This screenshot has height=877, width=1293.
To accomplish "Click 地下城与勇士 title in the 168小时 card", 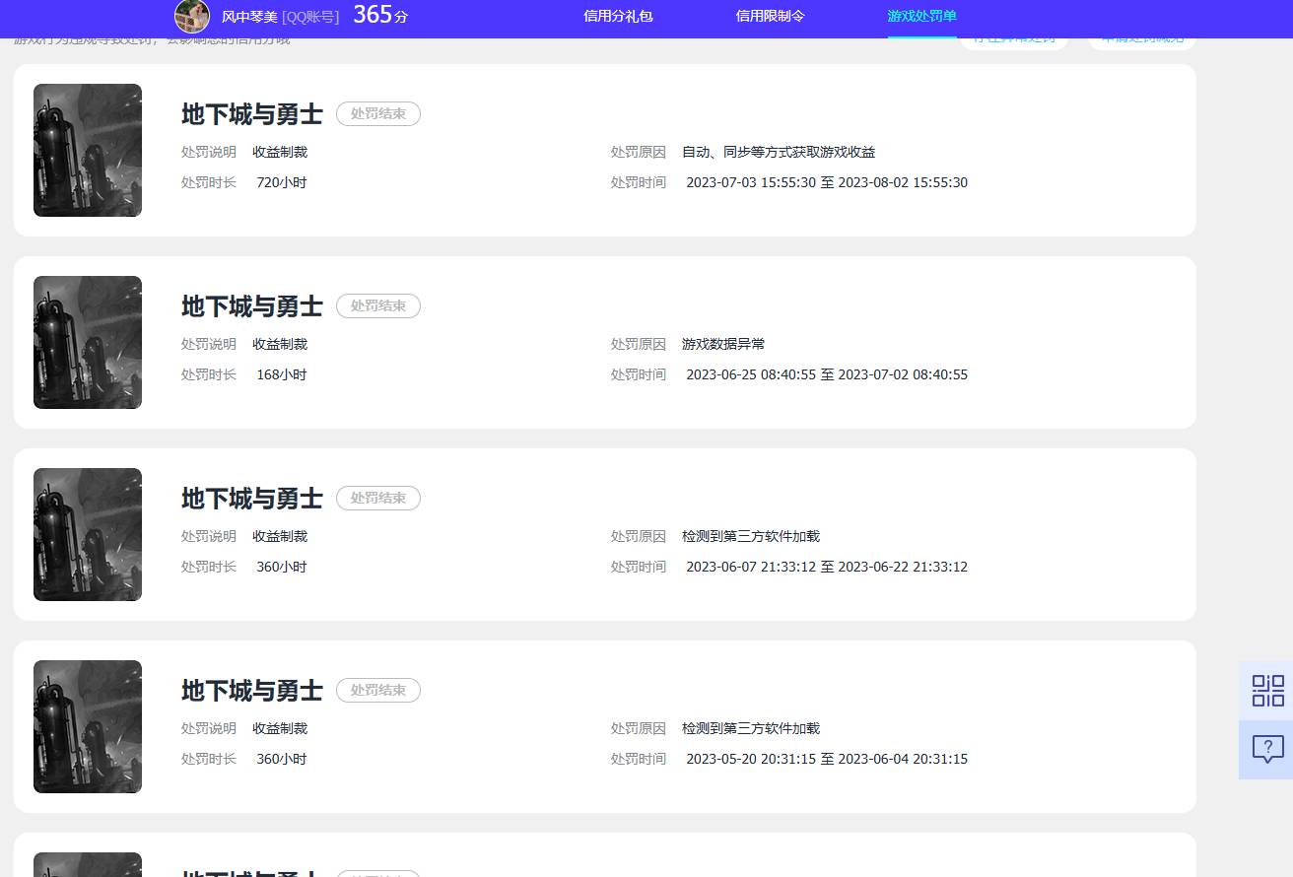I will coord(252,306).
